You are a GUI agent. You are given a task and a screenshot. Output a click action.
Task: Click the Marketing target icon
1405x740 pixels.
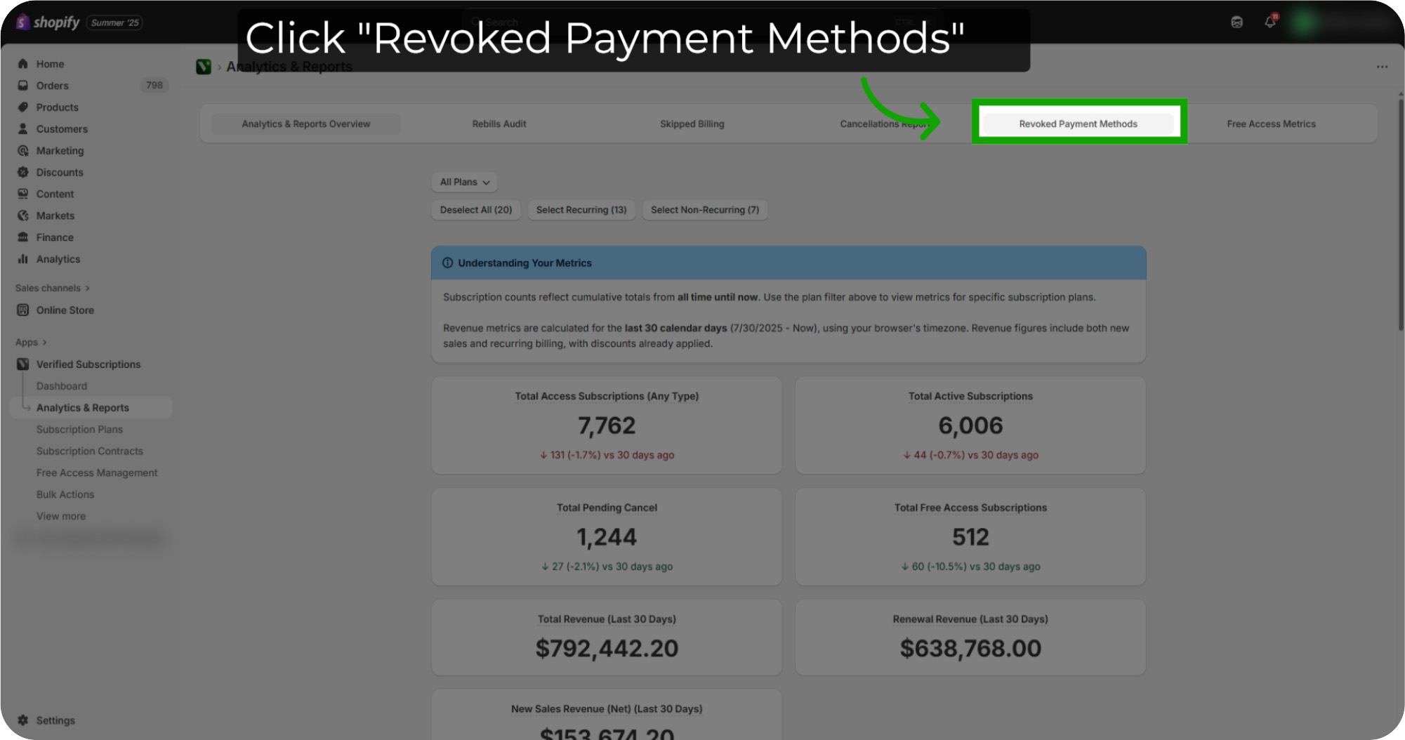[23, 151]
